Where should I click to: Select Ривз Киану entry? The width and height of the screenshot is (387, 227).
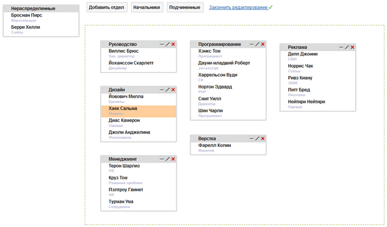point(318,80)
